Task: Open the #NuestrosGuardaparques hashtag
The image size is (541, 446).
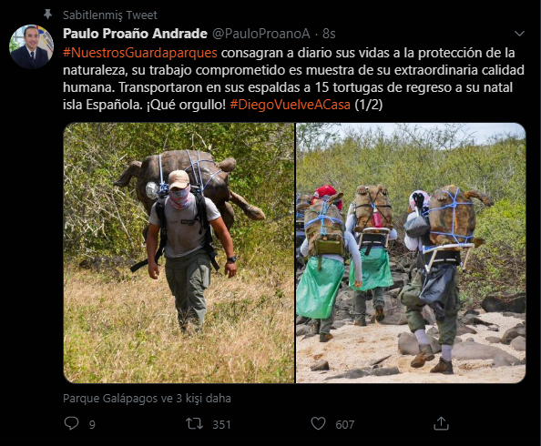Action: click(140, 53)
